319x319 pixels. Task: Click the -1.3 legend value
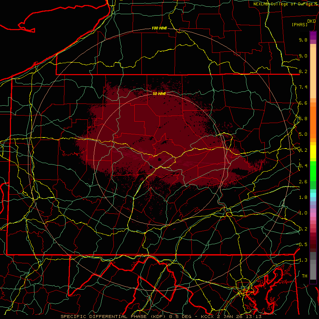point(302,260)
